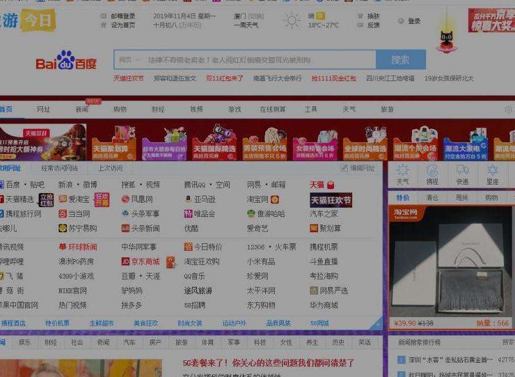Screen dimensions: 515x377
Task: Select the 经常访问网站 tab
Action: tap(59, 169)
